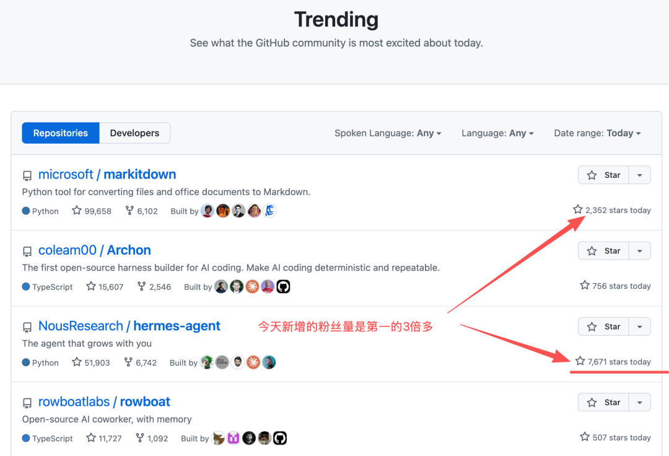Click last contributor avatar on rowboat row

coord(280,438)
